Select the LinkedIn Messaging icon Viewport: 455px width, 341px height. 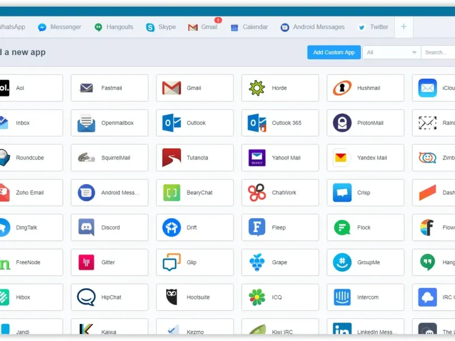coord(342,329)
